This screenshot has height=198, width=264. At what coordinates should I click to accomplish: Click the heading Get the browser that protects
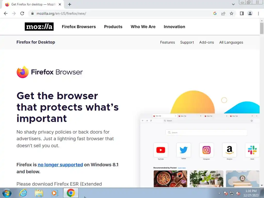point(68,107)
